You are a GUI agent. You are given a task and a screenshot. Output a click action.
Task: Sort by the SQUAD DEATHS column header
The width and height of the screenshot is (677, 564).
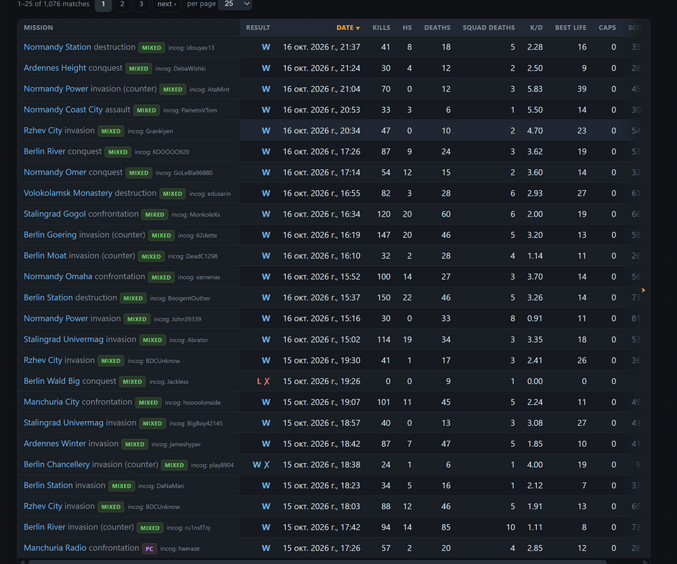(489, 28)
